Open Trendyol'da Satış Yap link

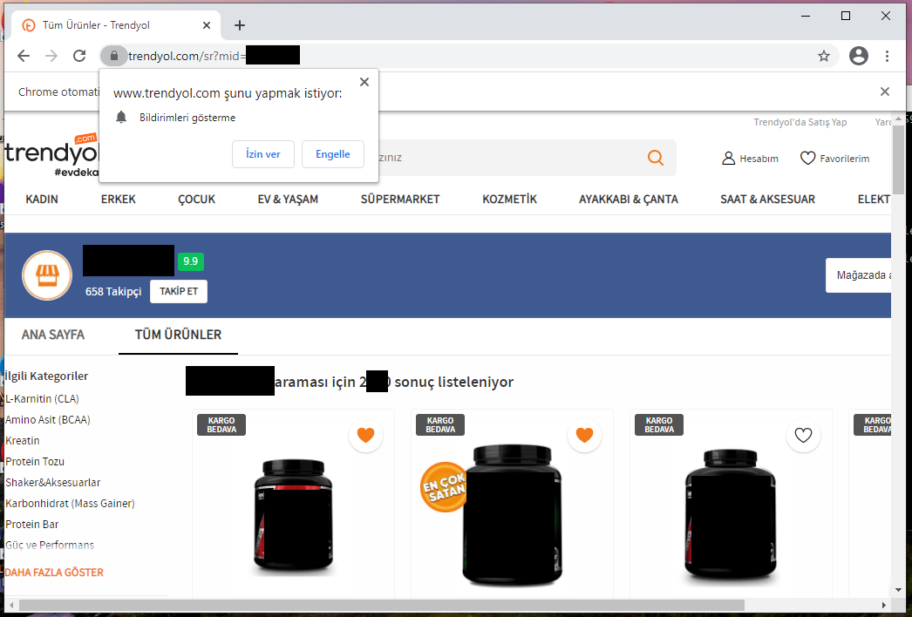click(x=800, y=122)
